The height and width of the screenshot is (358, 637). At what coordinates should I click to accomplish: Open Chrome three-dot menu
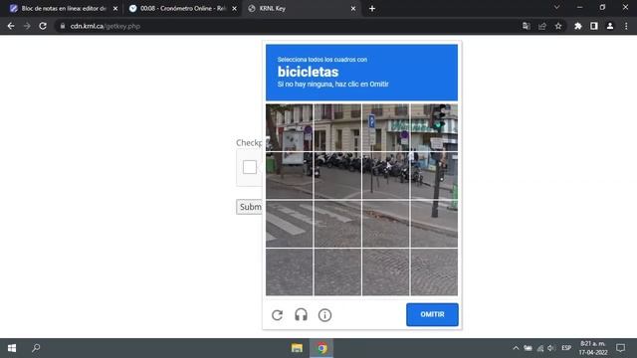click(x=626, y=26)
